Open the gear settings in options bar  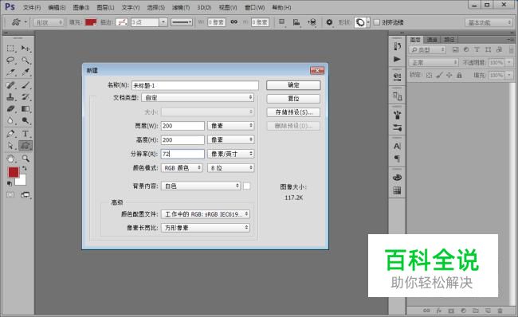(329, 22)
